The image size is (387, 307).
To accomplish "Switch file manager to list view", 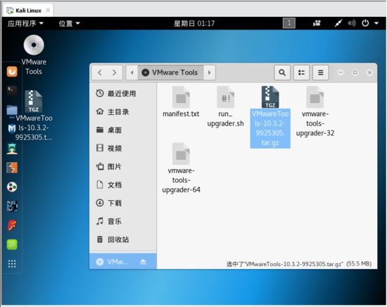I will [301, 73].
